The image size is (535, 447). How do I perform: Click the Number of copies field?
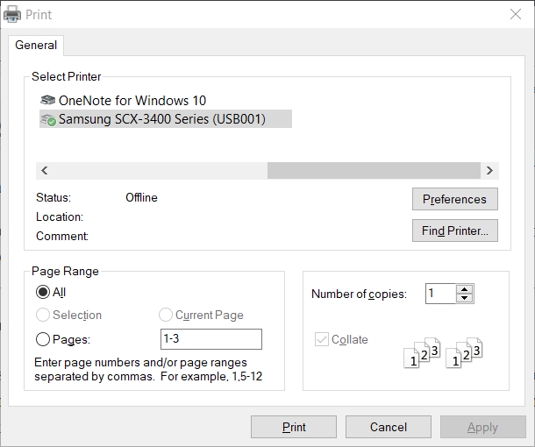click(441, 294)
